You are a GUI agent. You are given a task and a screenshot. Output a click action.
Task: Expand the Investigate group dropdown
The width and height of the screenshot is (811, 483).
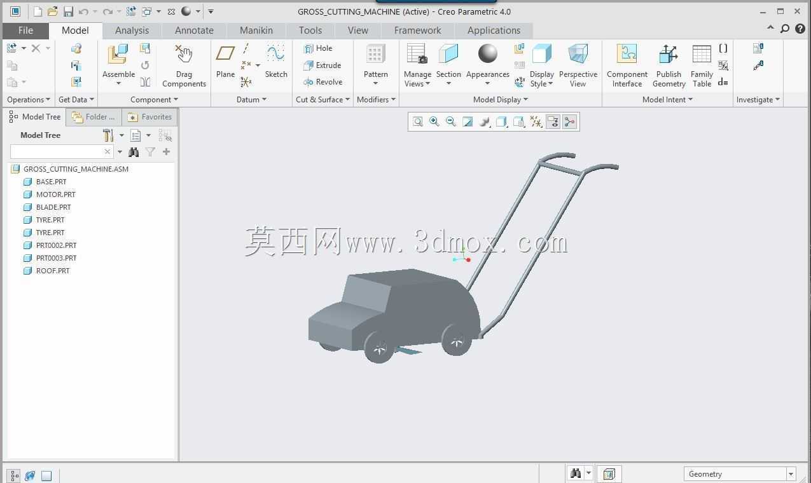(x=758, y=100)
